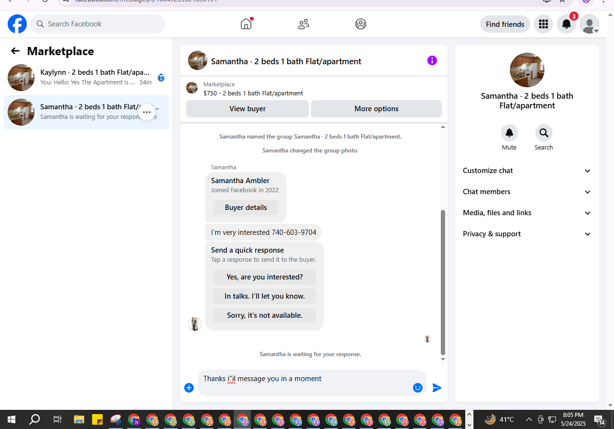The image size is (614, 429).
Task: Click Samantha's small avatar beside quick responses
Action: 195,324
